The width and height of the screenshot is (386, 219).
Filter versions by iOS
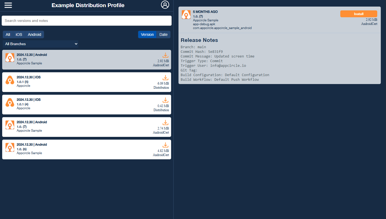(x=19, y=34)
